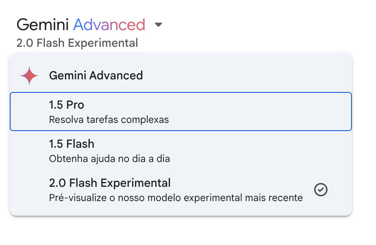The width and height of the screenshot is (376, 245).
Task: Click the '2.0 Flash Experimental' menu heading
Action: tap(110, 183)
